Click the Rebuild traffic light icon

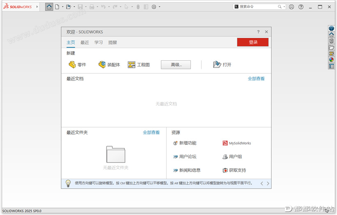coord(138,7)
